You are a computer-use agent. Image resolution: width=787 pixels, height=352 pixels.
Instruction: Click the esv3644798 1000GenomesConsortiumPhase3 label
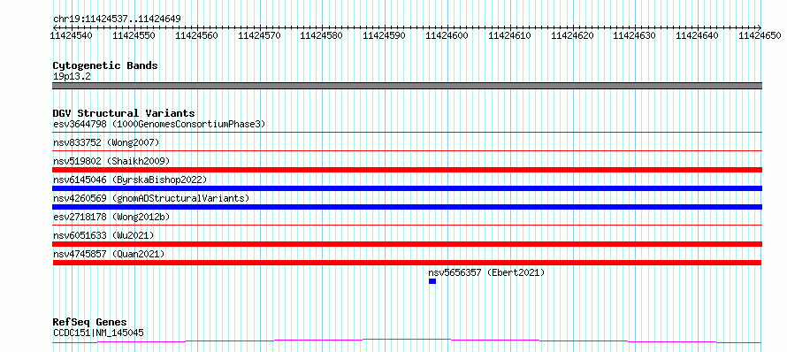point(159,124)
